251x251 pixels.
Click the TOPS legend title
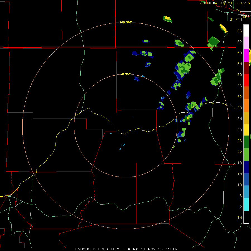tap(245, 16)
